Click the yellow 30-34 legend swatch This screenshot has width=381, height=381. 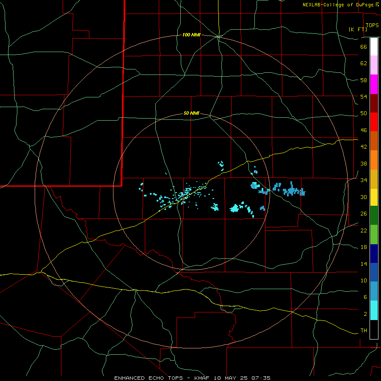(x=374, y=197)
